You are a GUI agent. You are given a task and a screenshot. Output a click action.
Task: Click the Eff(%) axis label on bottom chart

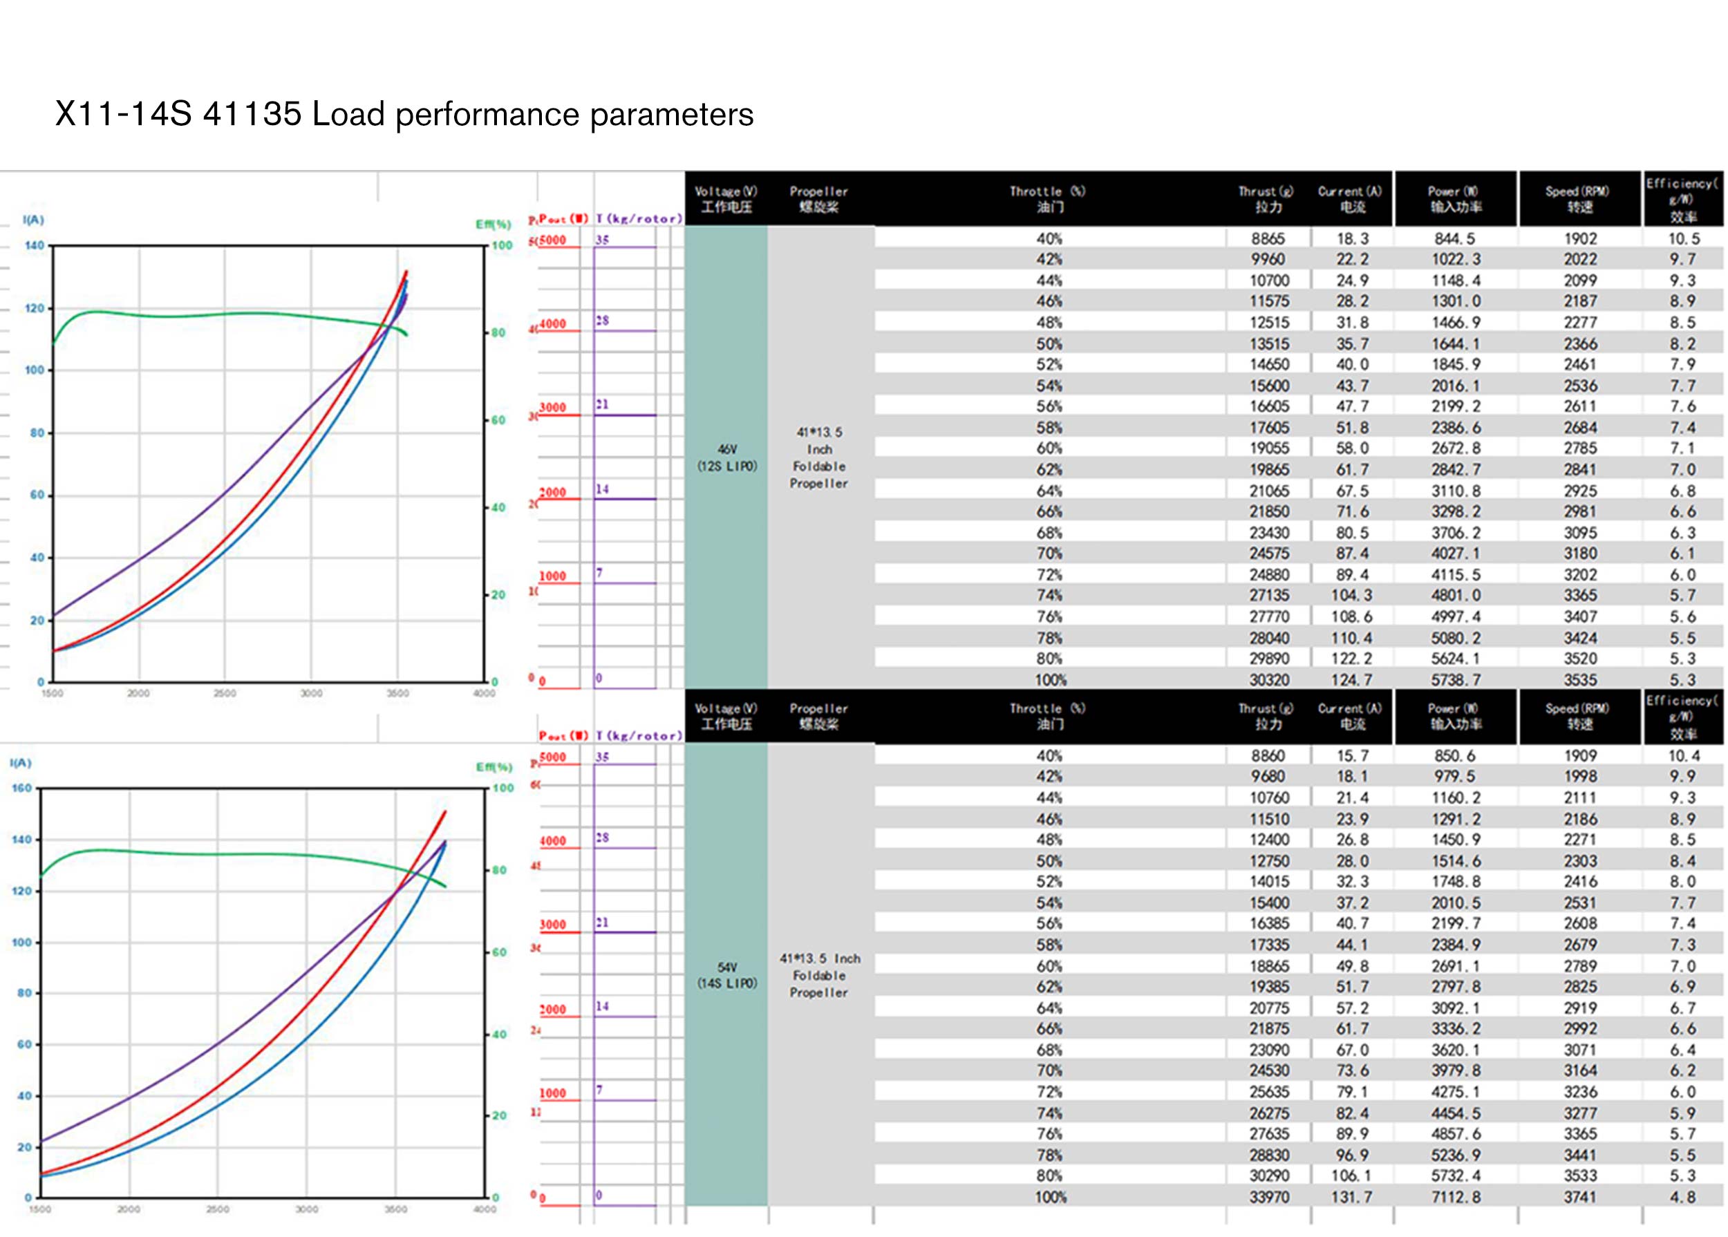[x=493, y=766]
